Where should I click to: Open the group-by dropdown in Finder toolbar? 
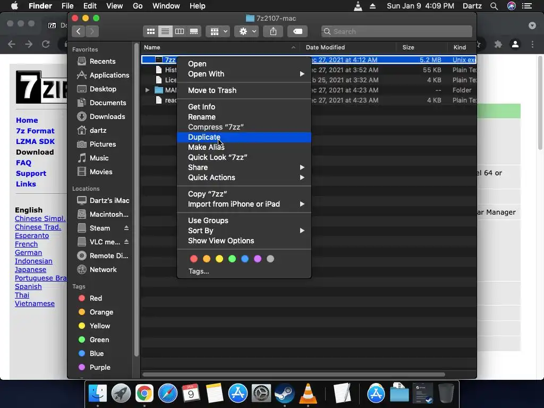tap(218, 31)
